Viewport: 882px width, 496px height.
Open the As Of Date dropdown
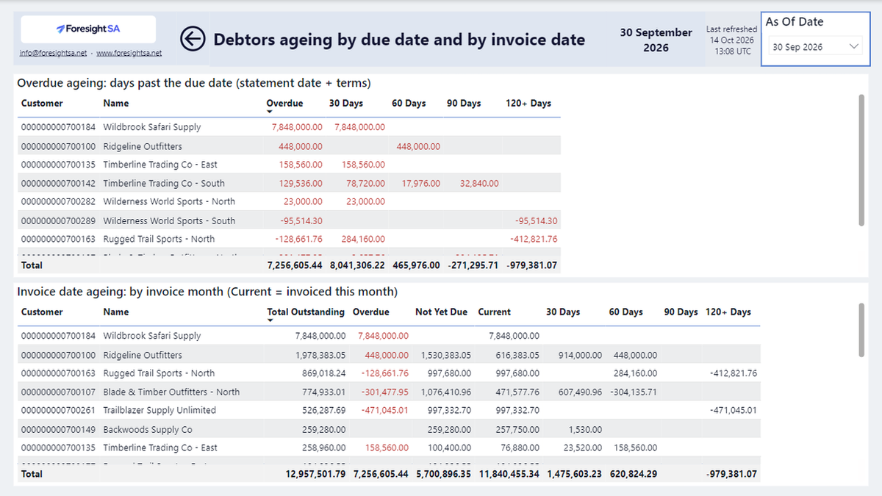pyautogui.click(x=816, y=47)
